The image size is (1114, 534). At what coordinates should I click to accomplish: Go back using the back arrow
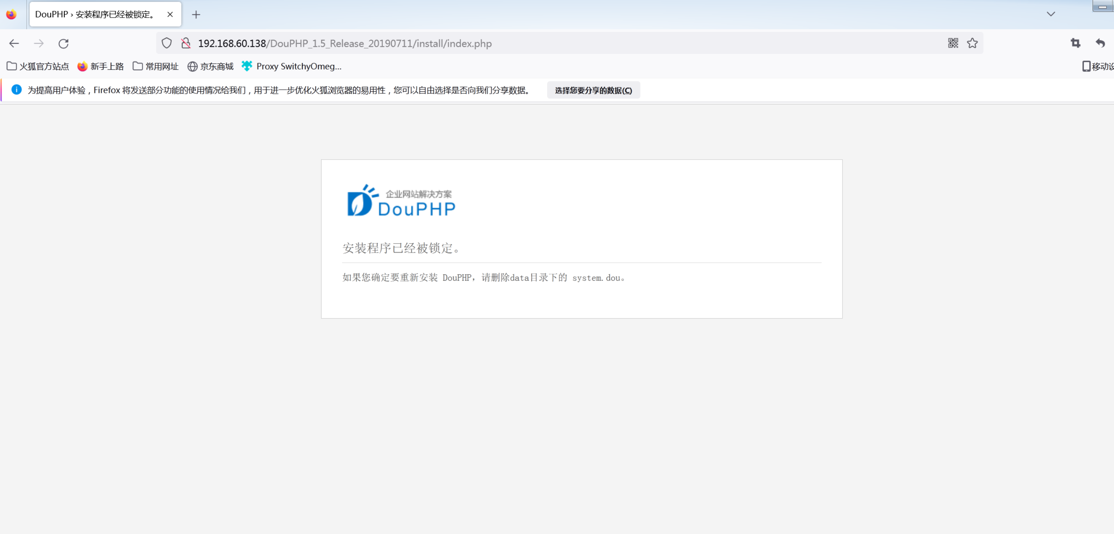[14, 43]
